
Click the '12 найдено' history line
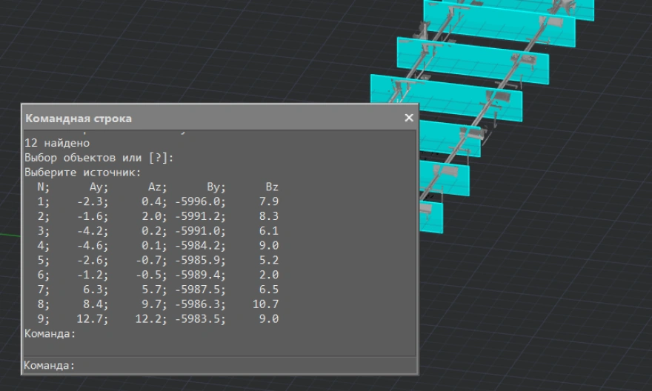(x=57, y=143)
